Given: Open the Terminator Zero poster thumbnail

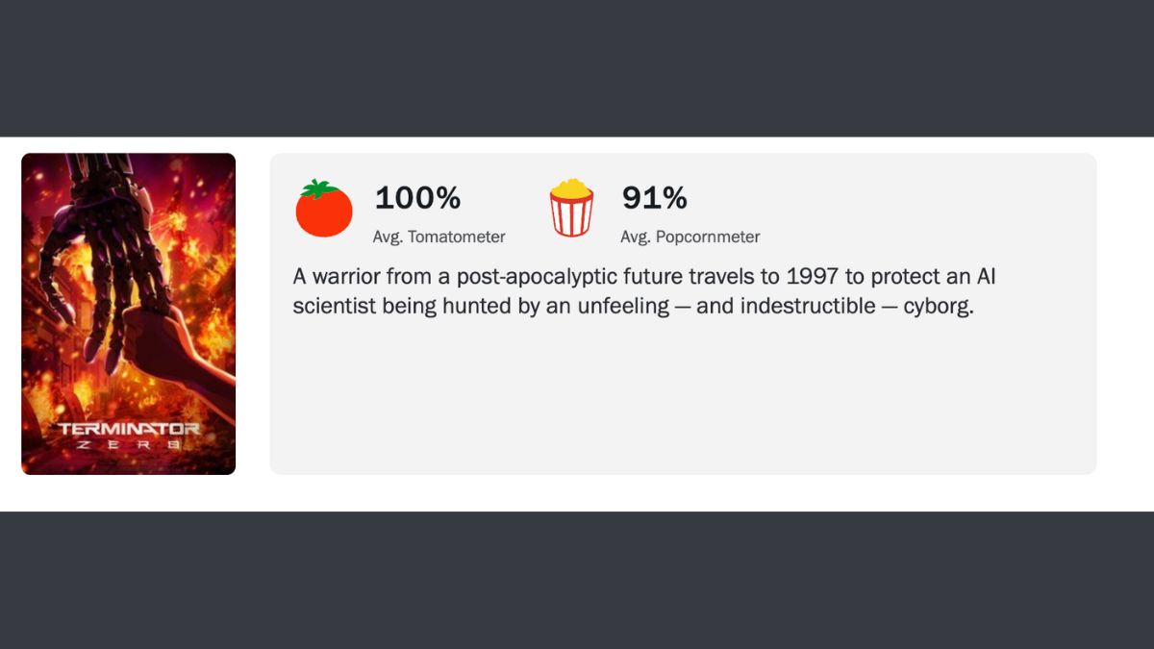Looking at the screenshot, I should 128,313.
